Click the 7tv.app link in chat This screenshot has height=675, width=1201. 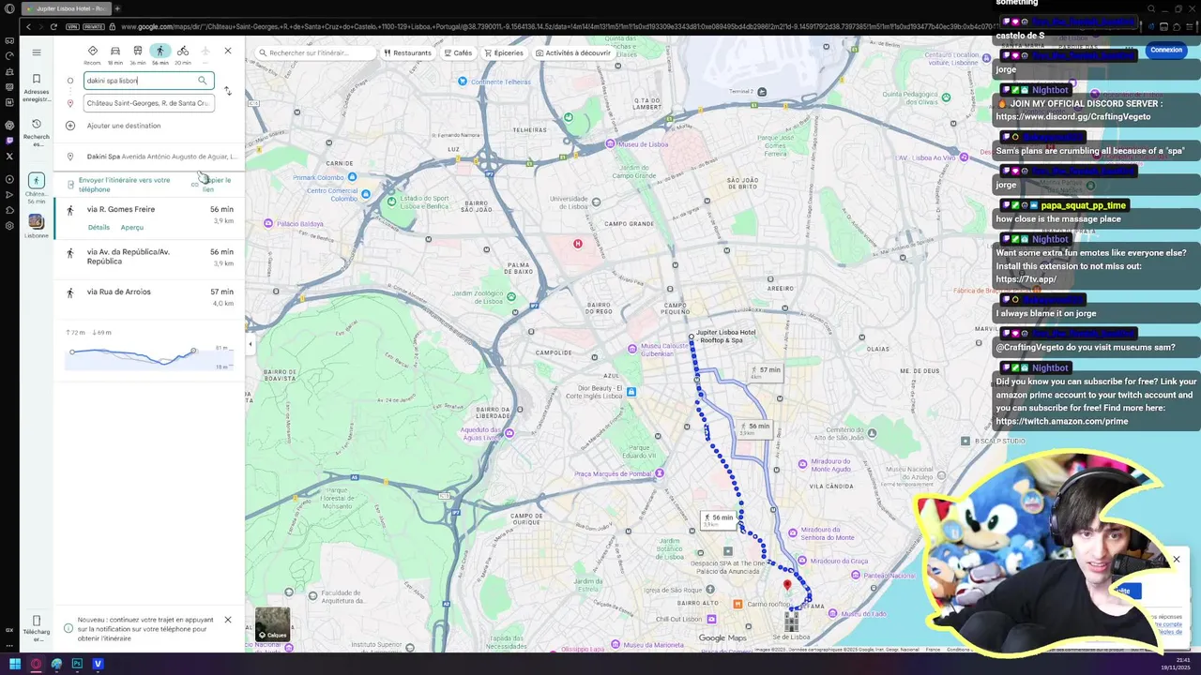1026,279
